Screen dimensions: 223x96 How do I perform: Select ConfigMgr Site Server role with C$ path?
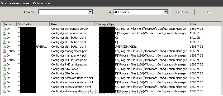[65, 69]
